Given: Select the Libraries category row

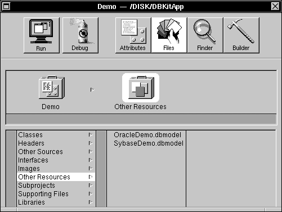Looking at the screenshot, I should [56, 202].
